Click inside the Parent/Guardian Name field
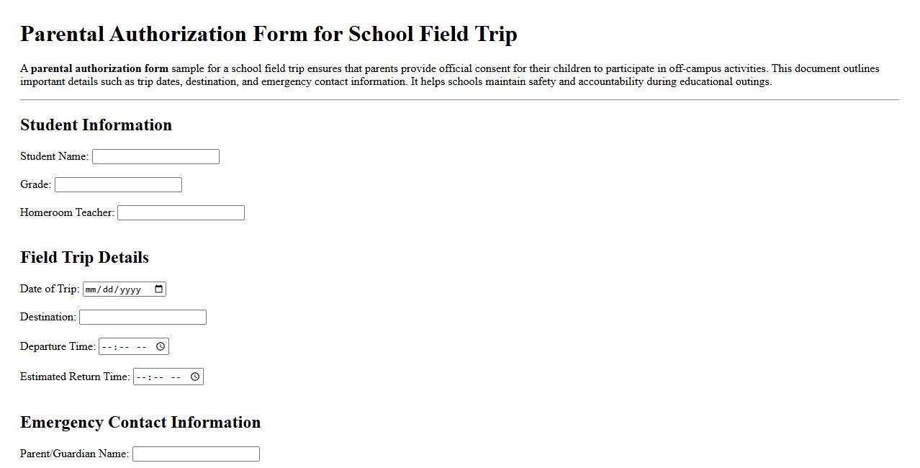This screenshot has width=920, height=468. pyautogui.click(x=195, y=454)
